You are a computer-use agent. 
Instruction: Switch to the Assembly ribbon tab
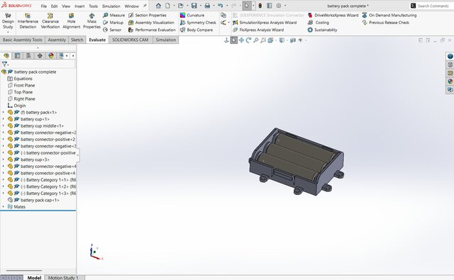57,40
